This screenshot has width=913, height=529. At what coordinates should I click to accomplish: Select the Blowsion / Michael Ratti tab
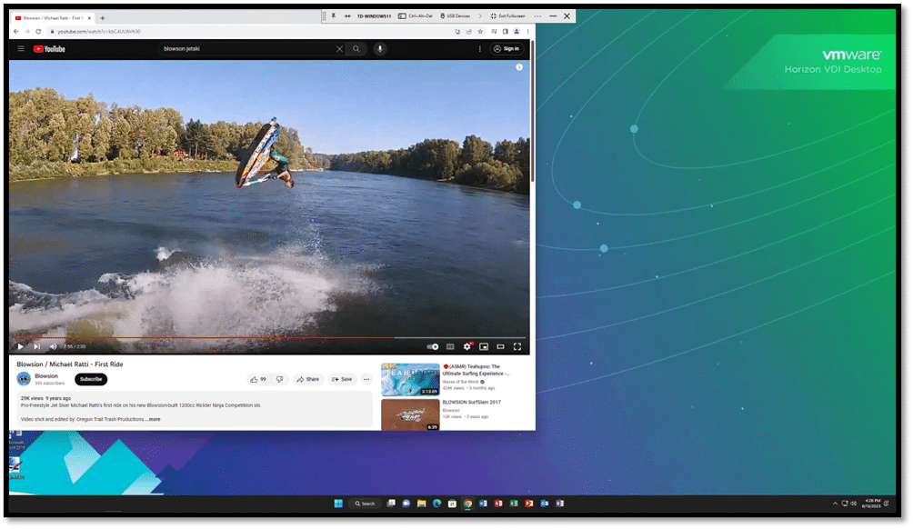[x=53, y=18]
